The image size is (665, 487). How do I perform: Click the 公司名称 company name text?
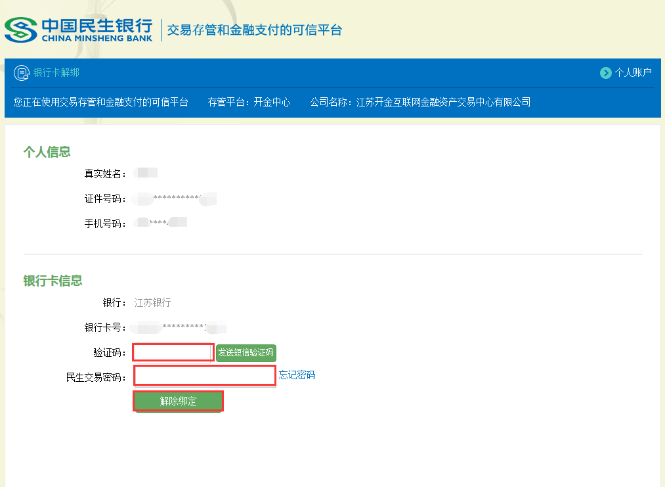click(420, 103)
